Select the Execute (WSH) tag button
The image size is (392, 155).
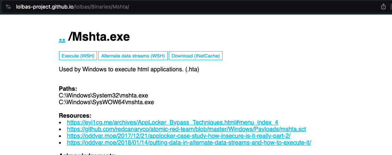pos(78,56)
